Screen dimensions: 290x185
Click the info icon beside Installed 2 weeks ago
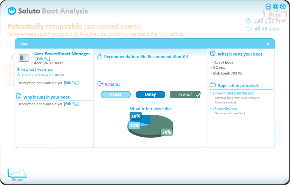click(x=19, y=69)
